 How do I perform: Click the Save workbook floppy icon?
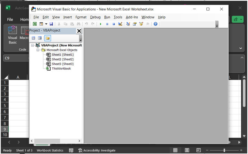pyautogui.click(x=51, y=24)
